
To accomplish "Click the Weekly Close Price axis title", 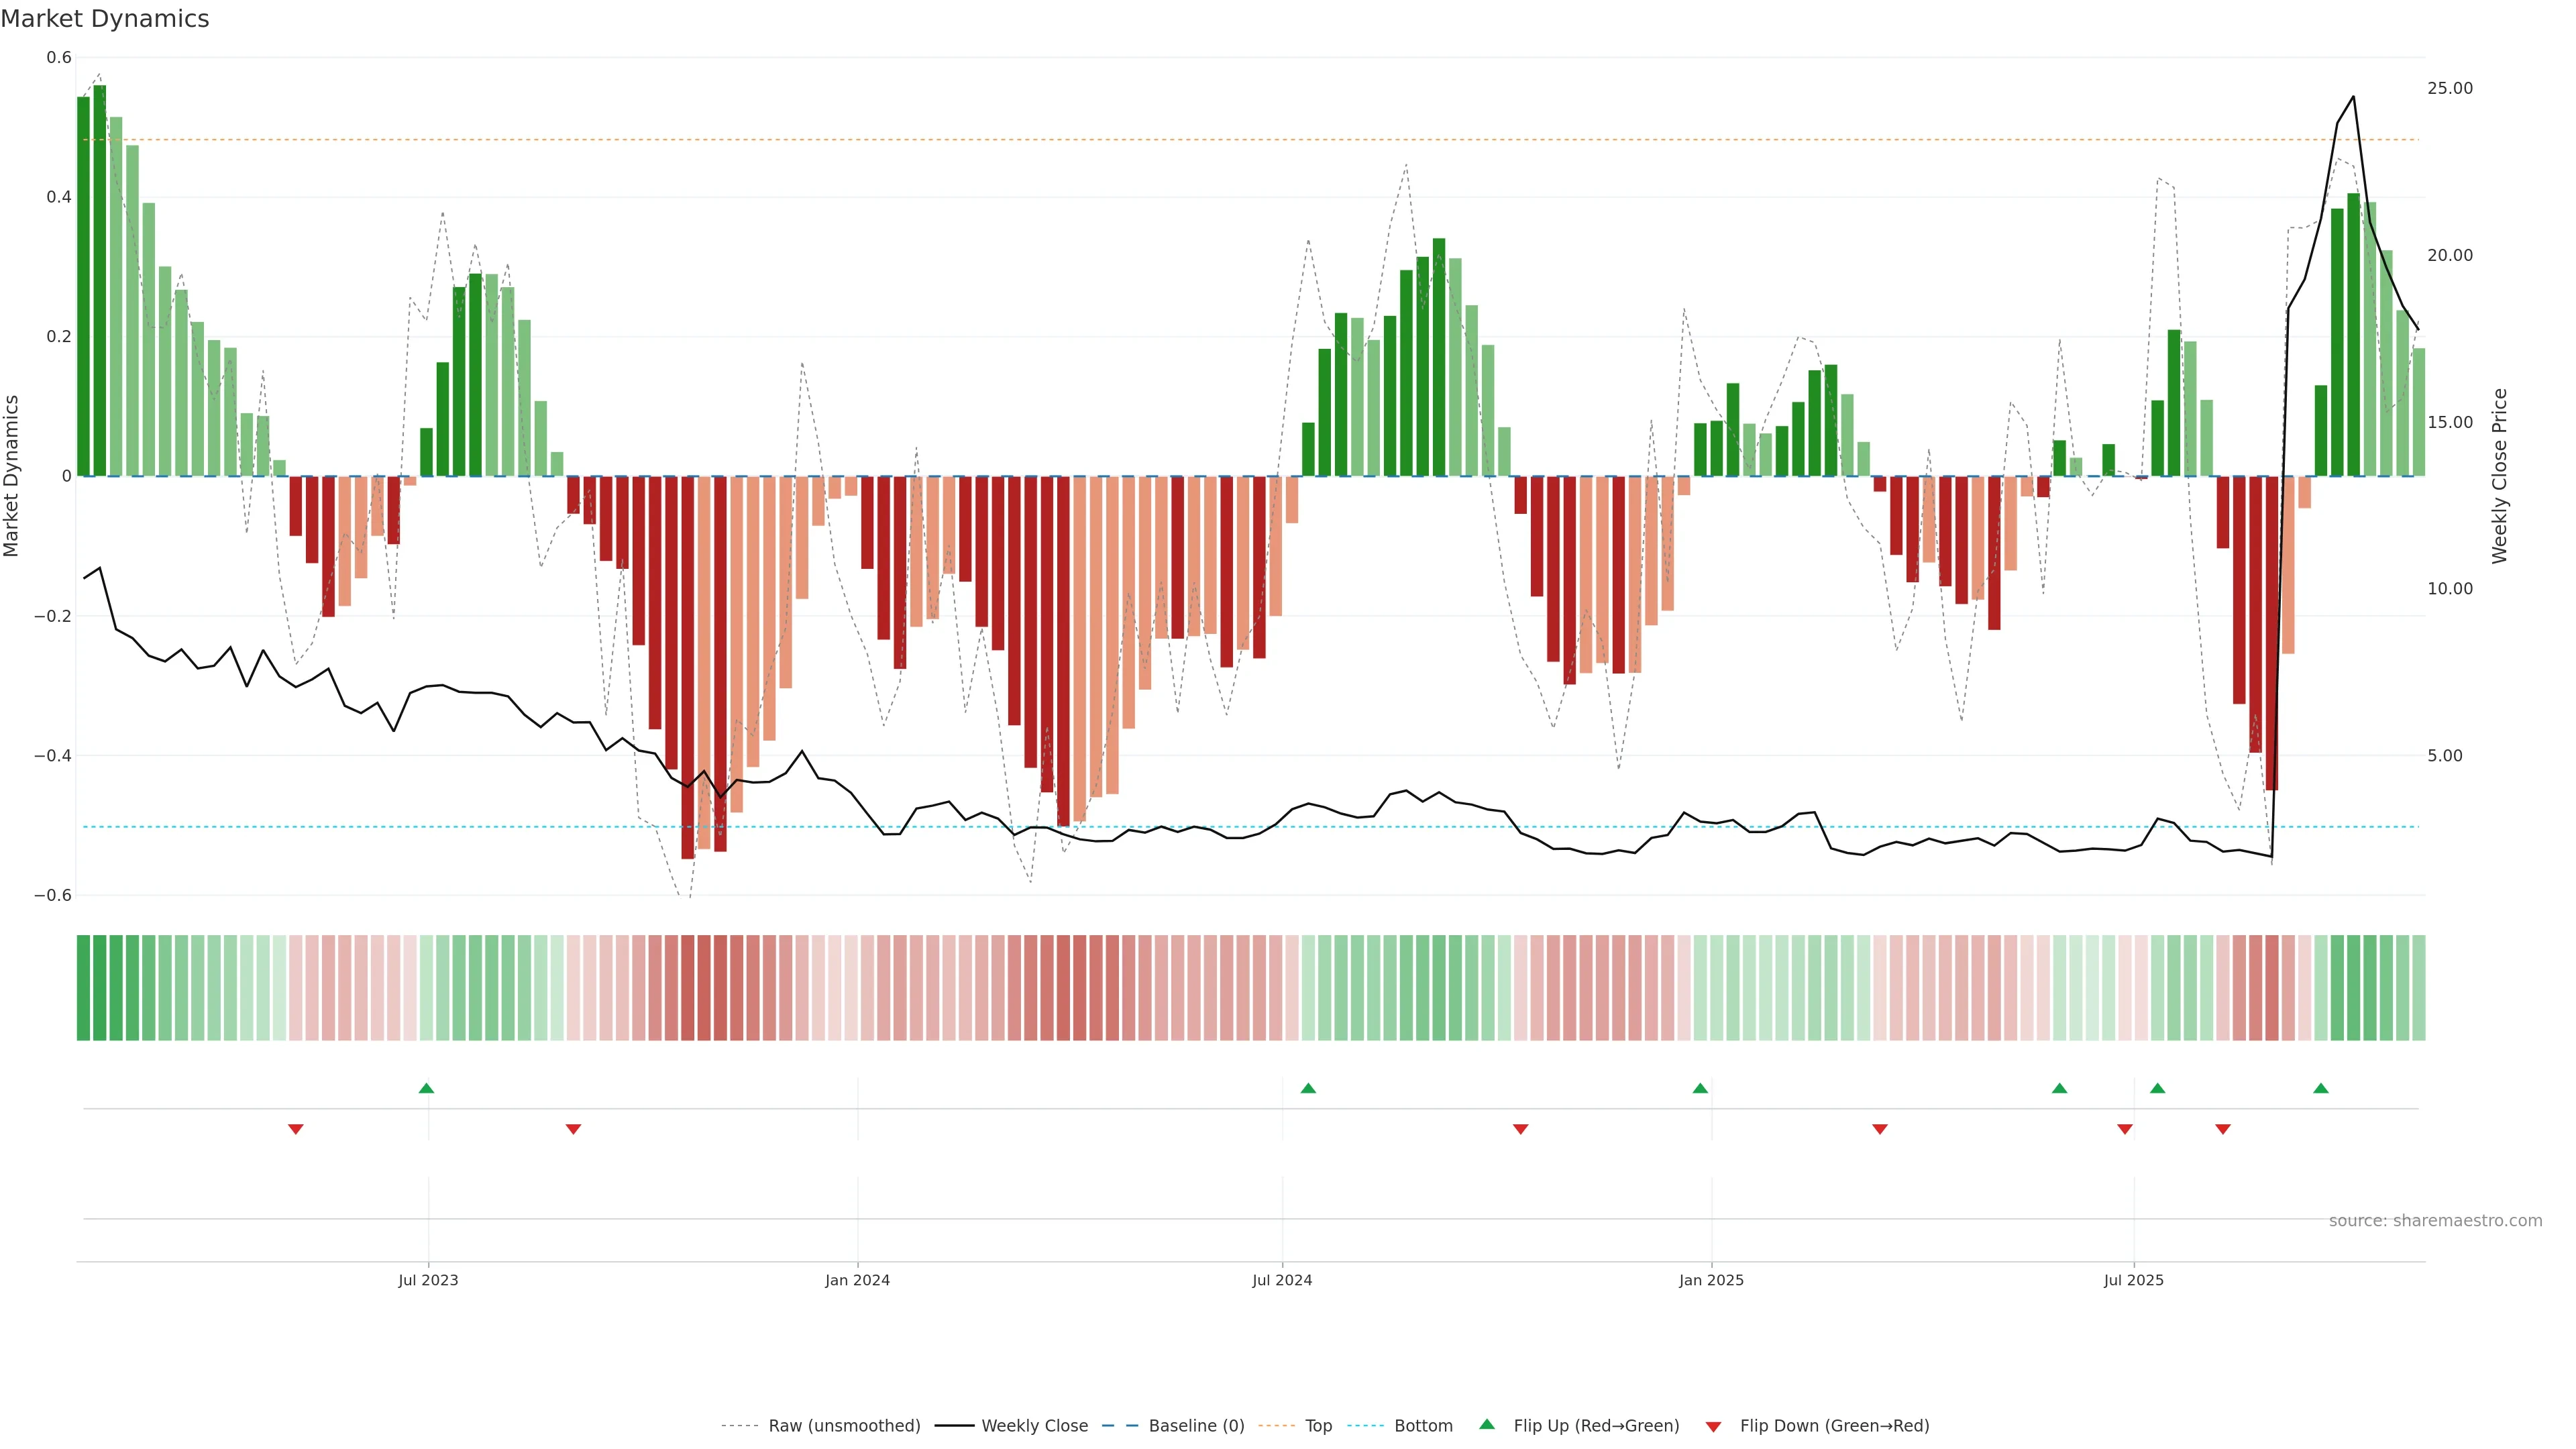I will click(2500, 476).
